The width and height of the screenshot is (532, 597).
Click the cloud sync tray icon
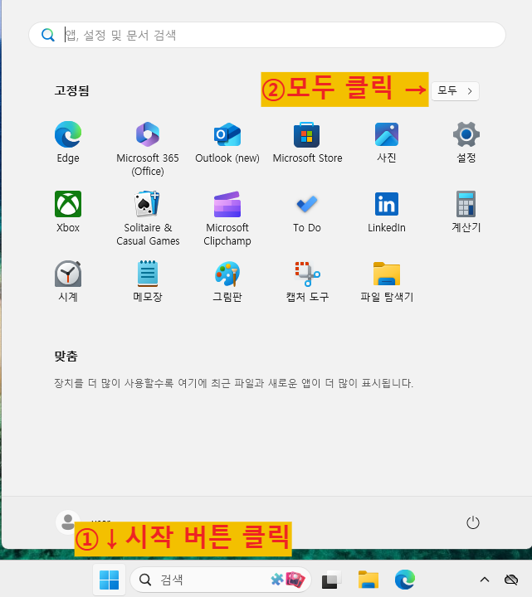511,580
